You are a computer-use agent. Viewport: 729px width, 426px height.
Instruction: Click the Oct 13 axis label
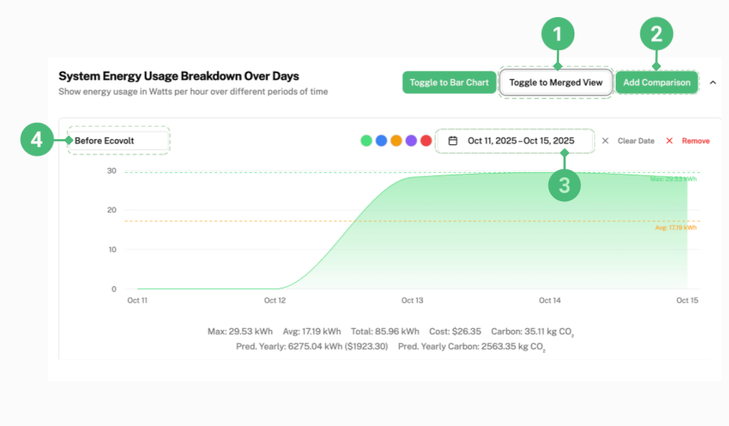[x=412, y=300]
